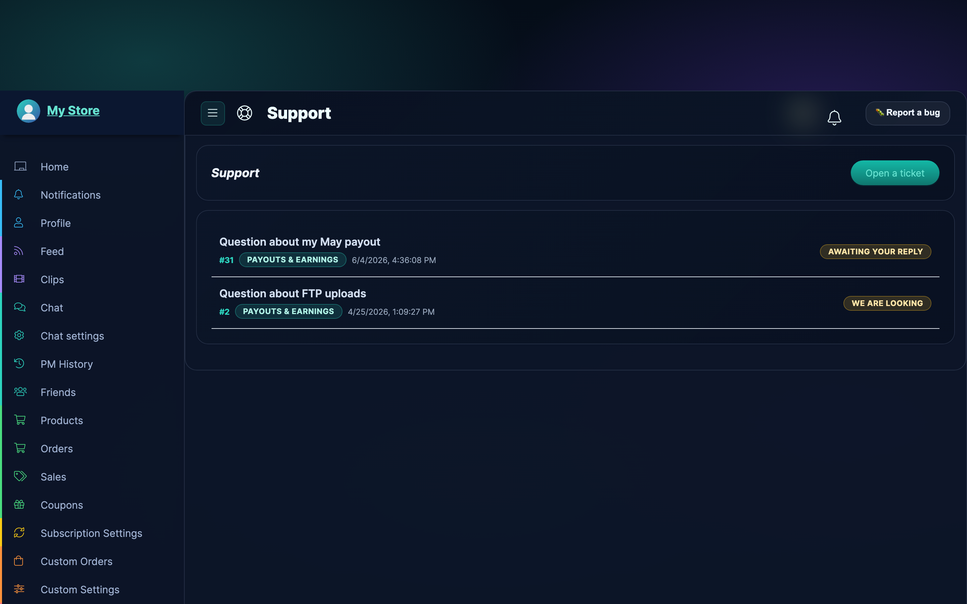Click the Orders cart icon
This screenshot has height=604, width=967.
coord(20,448)
